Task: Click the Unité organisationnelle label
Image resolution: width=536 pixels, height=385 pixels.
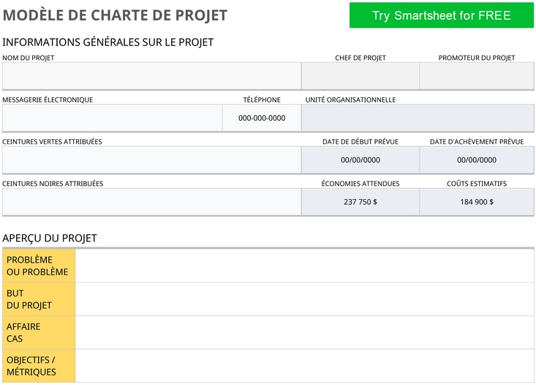Action: point(350,100)
